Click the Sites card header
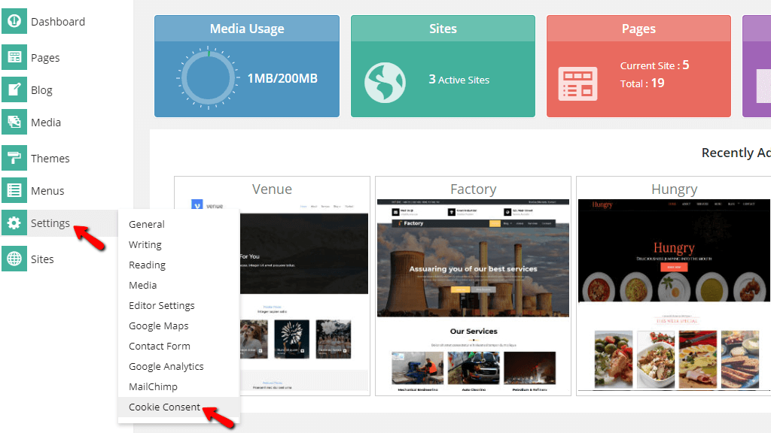Image resolution: width=771 pixels, height=433 pixels. pyautogui.click(x=443, y=29)
